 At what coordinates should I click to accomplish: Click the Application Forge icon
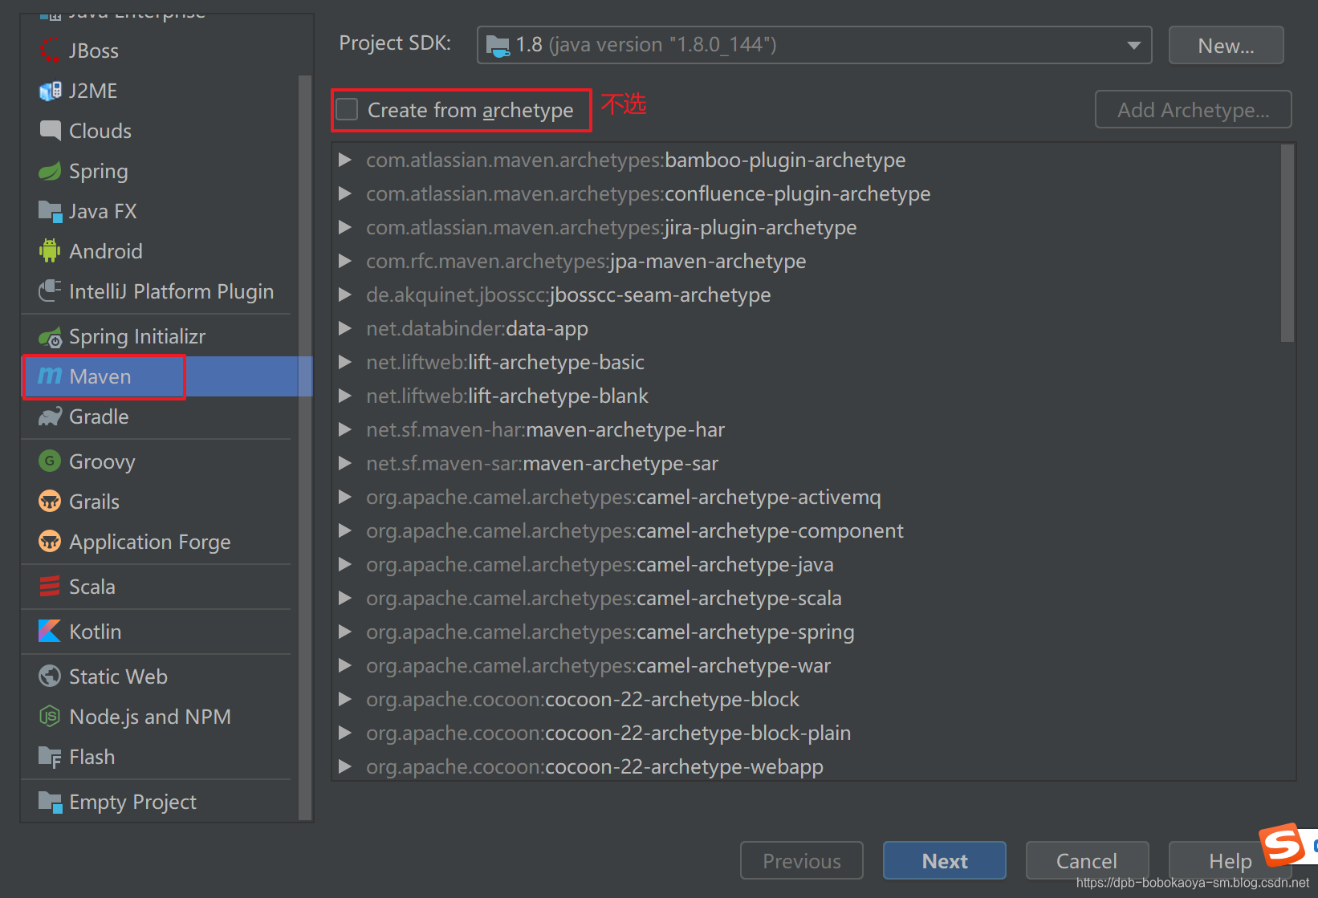click(x=50, y=541)
